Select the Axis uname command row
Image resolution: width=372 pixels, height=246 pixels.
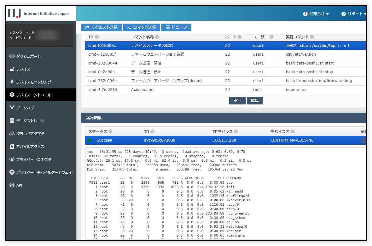(x=142, y=90)
